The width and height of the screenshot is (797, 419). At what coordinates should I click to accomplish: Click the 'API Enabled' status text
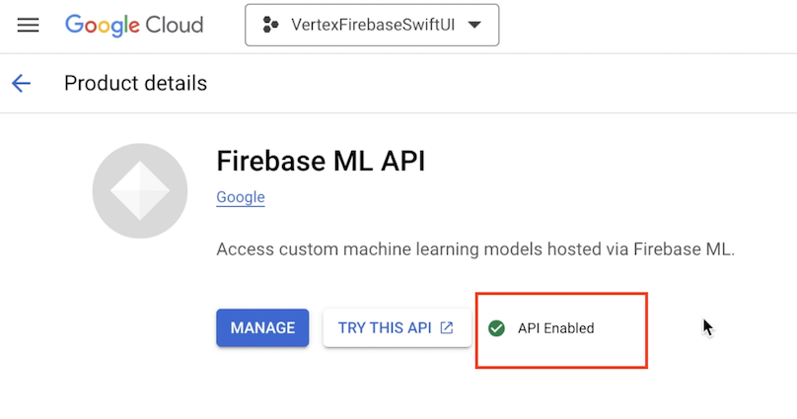click(556, 328)
